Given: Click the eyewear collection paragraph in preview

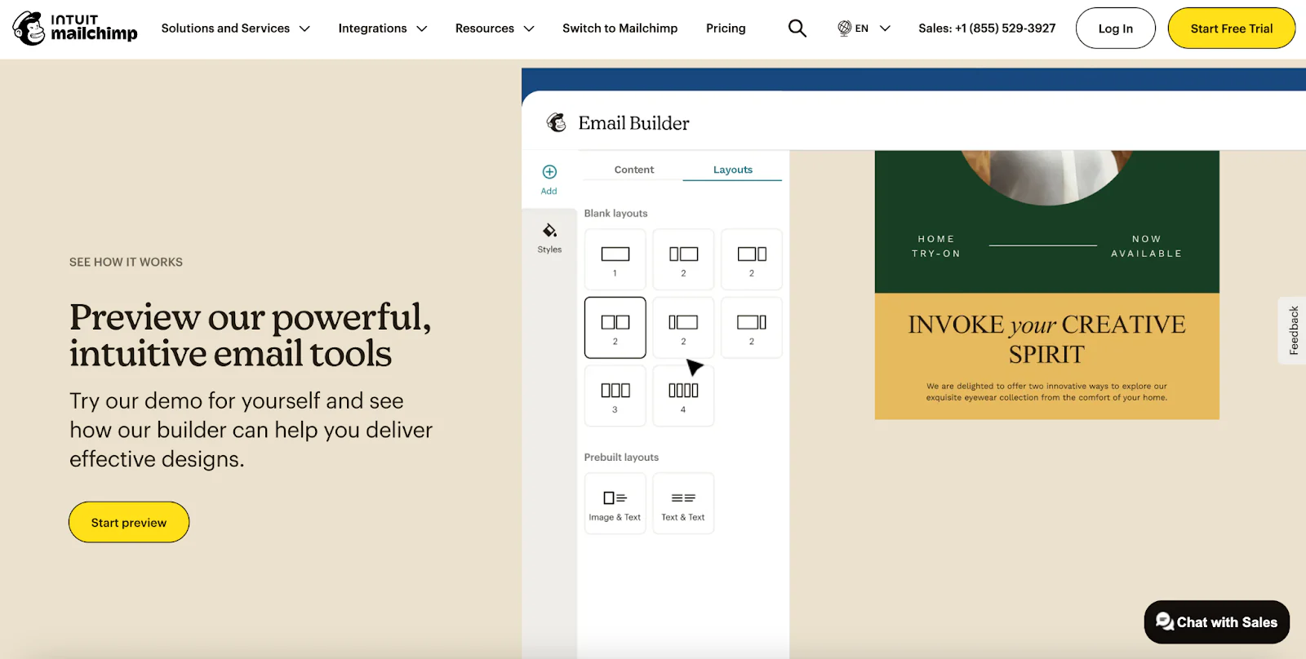Looking at the screenshot, I should (x=1047, y=392).
